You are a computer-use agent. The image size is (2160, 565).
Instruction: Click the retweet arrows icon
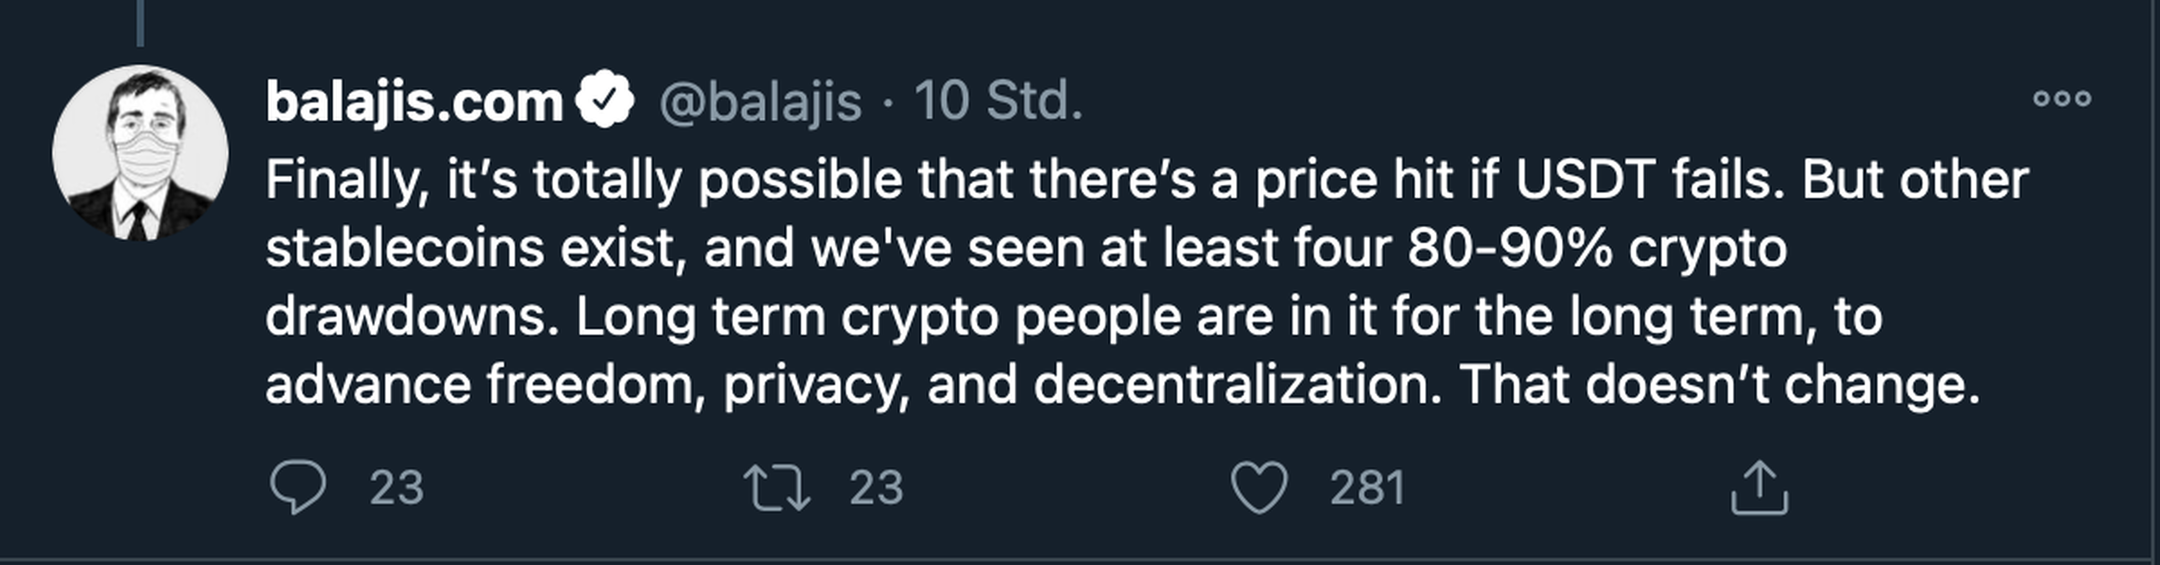click(x=777, y=488)
